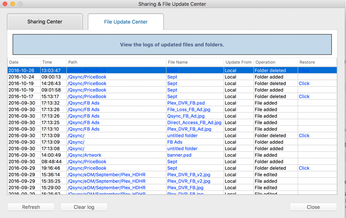Open the /Qsync/Artwork path link

coord(84,155)
